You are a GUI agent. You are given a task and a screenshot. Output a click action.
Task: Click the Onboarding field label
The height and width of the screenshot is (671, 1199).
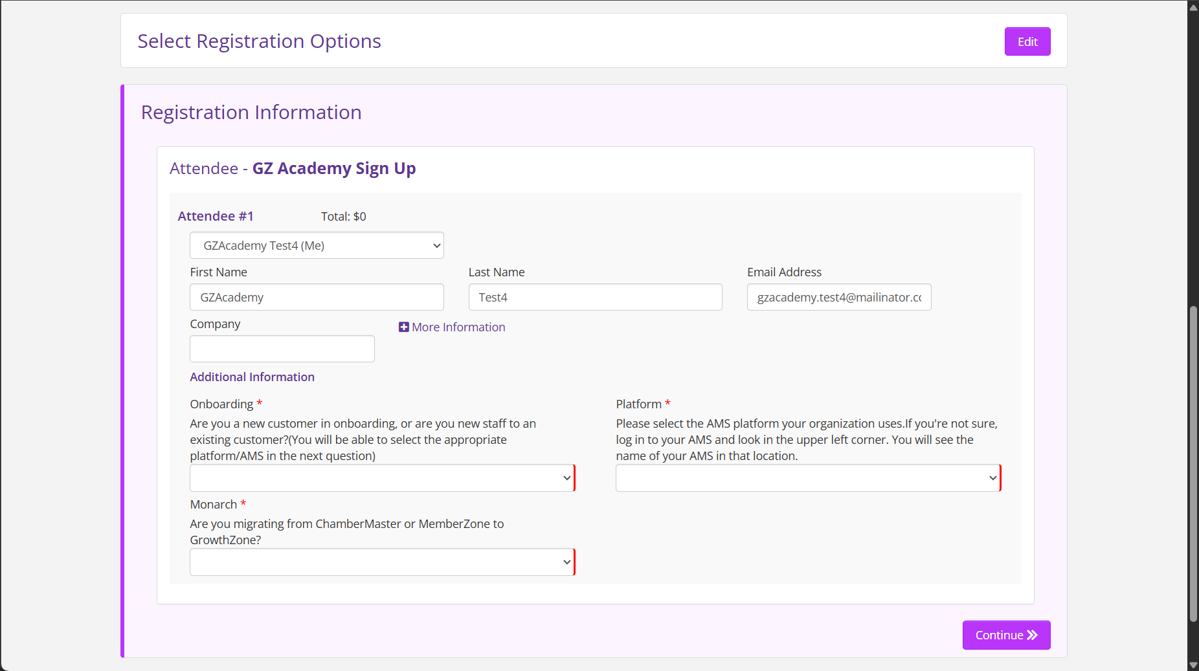(221, 404)
